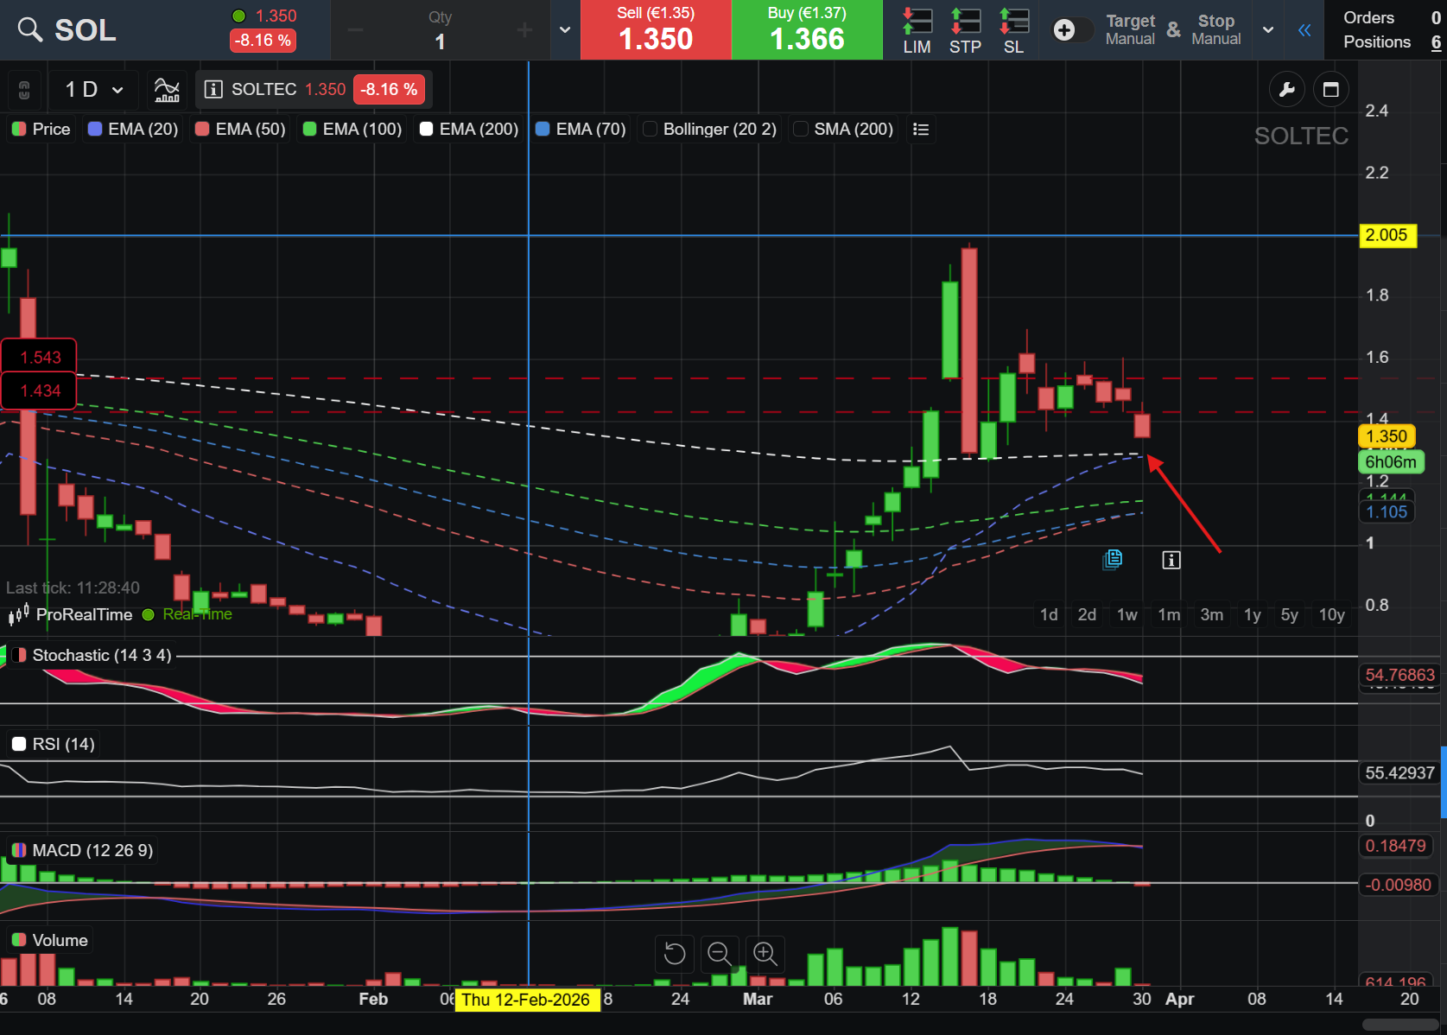Viewport: 1447px width, 1035px height.
Task: Click the SL stop-limit order icon
Action: coord(1013,30)
